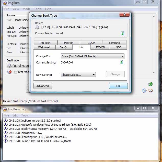This screenshot has width=162, height=162.
Task: Open the Edit menu in ImgBurn Log window
Action: pos(15,115)
